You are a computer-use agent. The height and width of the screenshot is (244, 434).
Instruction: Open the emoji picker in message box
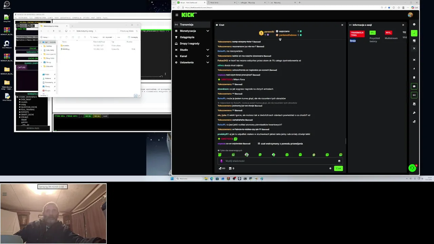tap(339, 161)
